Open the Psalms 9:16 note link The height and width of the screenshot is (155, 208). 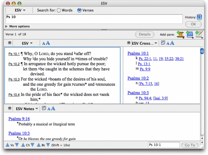pyautogui.click(x=19, y=119)
